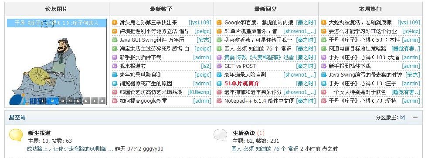Open the 新生报道 forum
The height and width of the screenshot is (158, 428).
pyautogui.click(x=39, y=133)
